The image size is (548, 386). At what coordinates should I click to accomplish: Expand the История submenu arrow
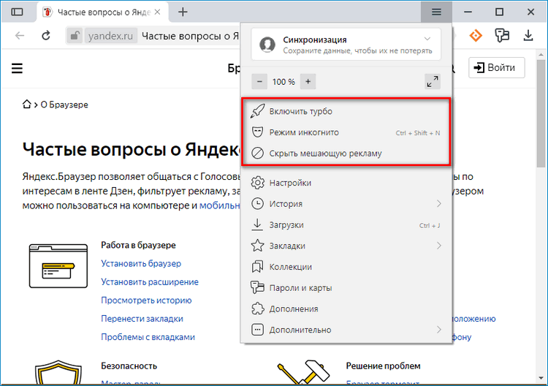point(439,203)
